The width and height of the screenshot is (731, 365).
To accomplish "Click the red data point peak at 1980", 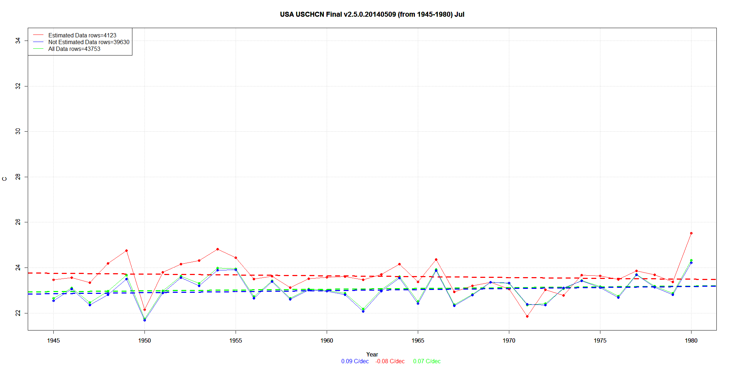I will pyautogui.click(x=691, y=233).
